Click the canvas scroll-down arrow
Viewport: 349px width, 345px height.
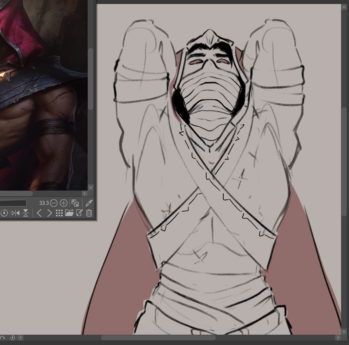pyautogui.click(x=344, y=332)
